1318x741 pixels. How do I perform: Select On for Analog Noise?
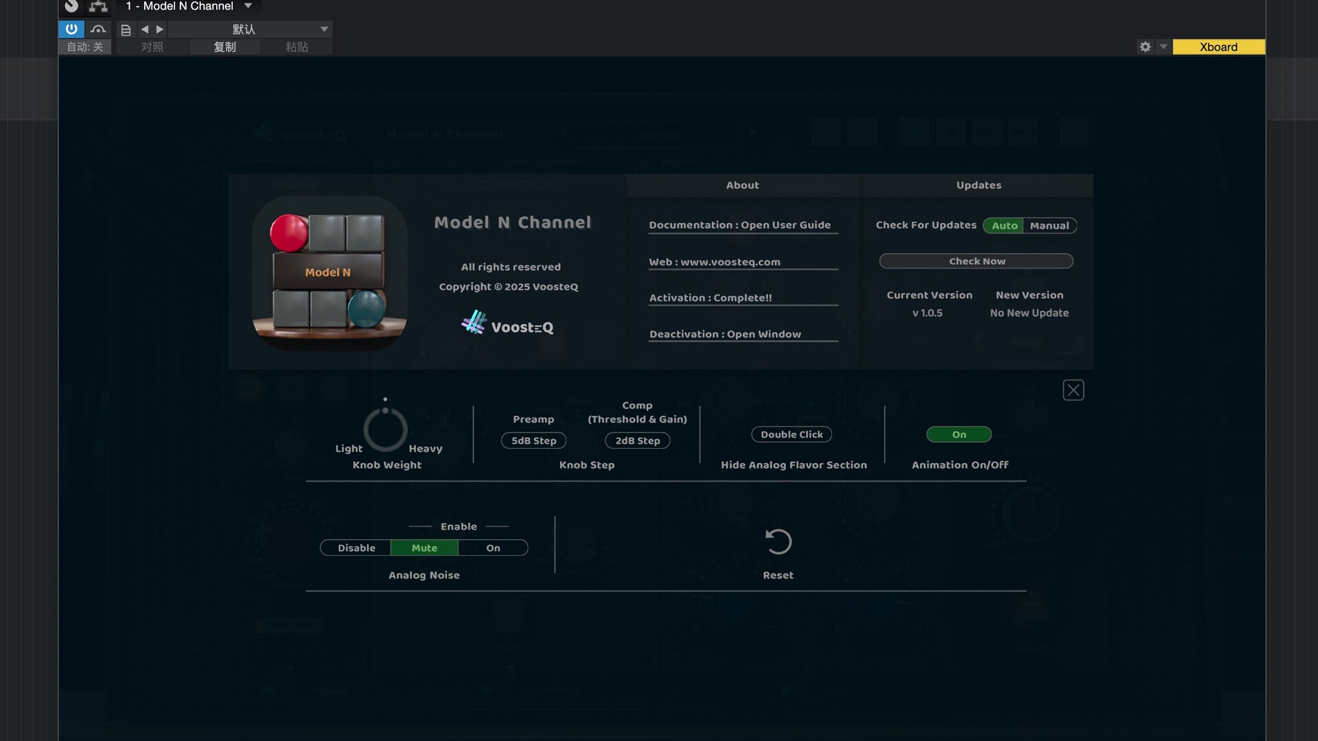point(493,548)
